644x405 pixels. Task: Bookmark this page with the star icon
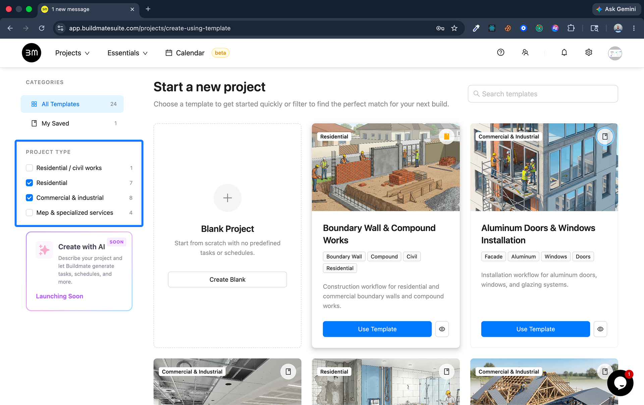[454, 28]
